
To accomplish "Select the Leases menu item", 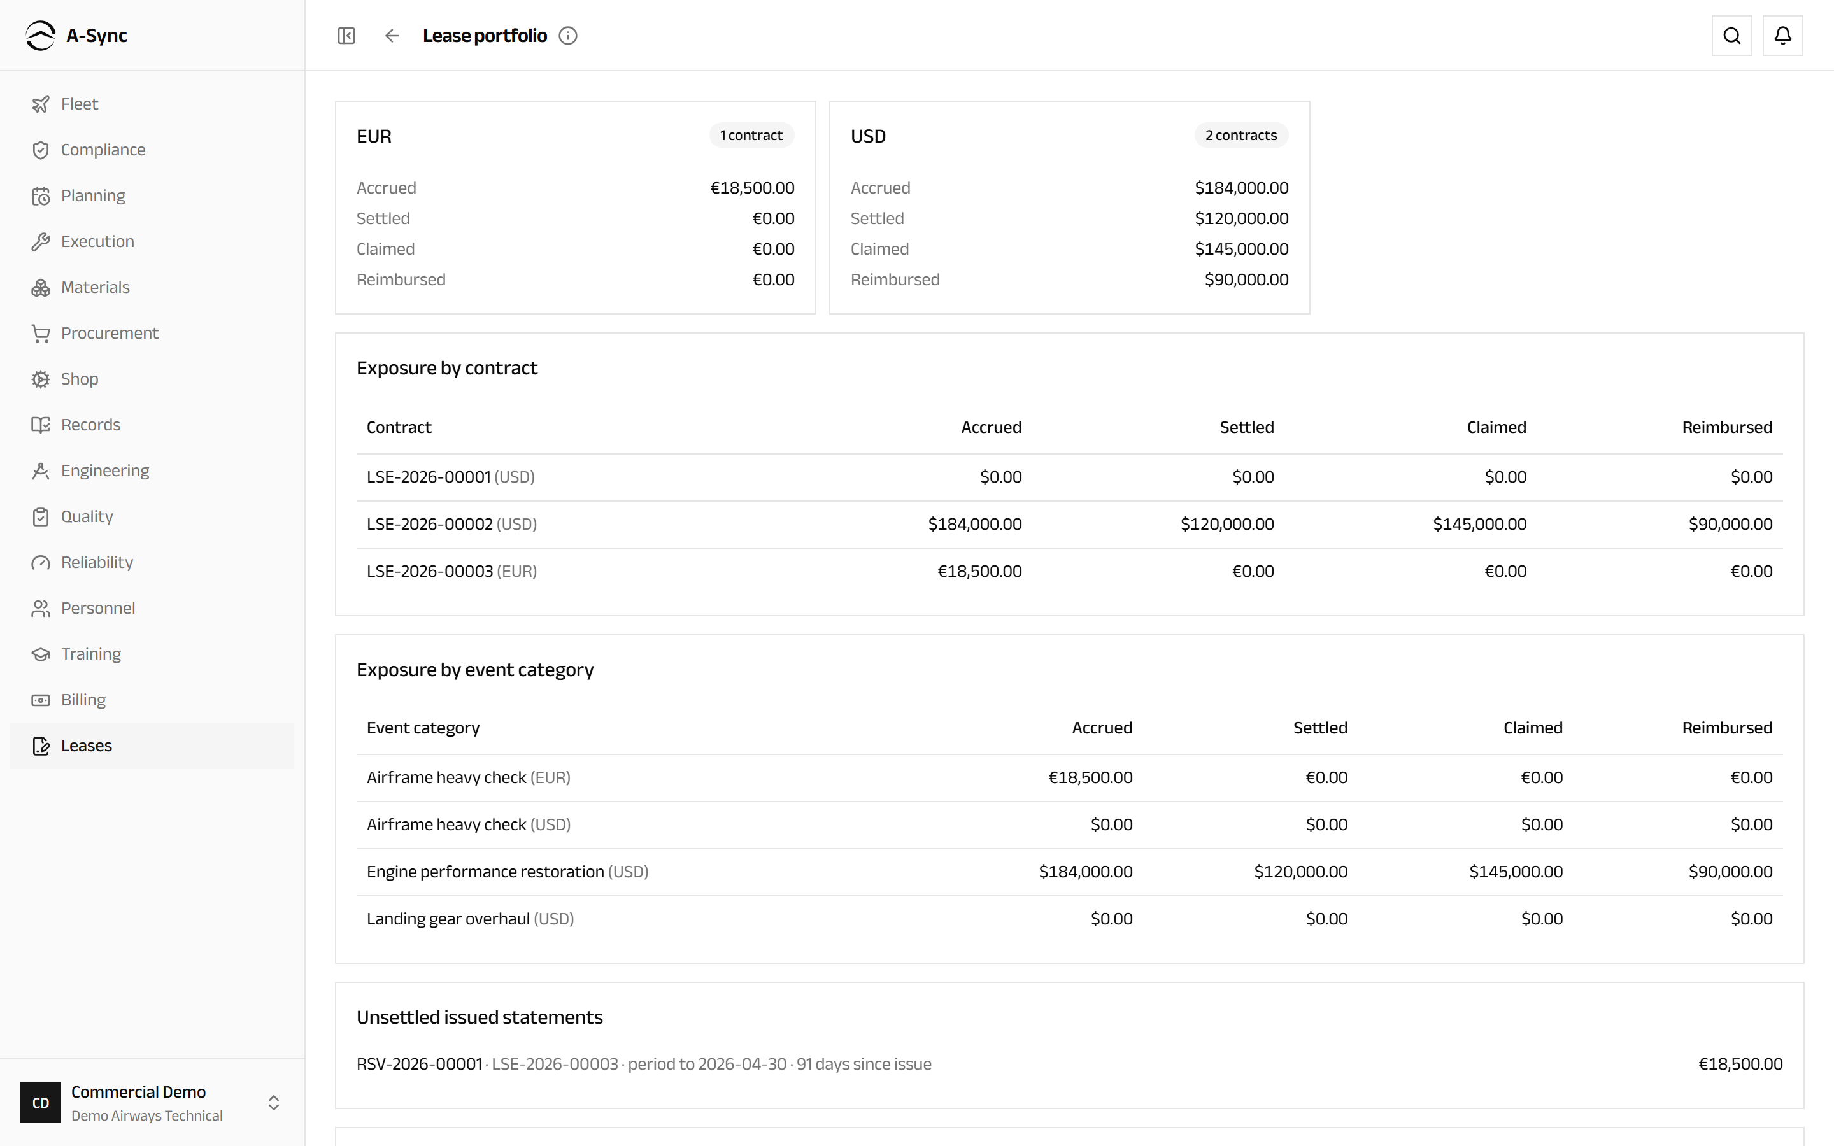I will [x=152, y=746].
